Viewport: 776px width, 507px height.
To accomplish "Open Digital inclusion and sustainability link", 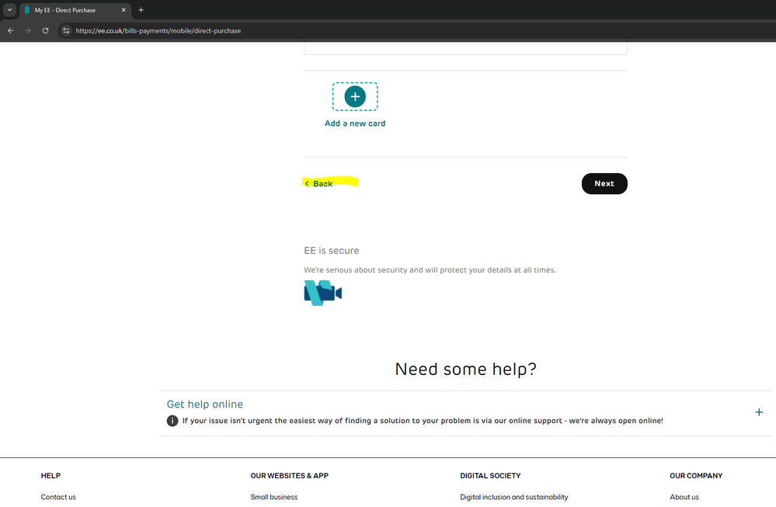I will click(513, 497).
